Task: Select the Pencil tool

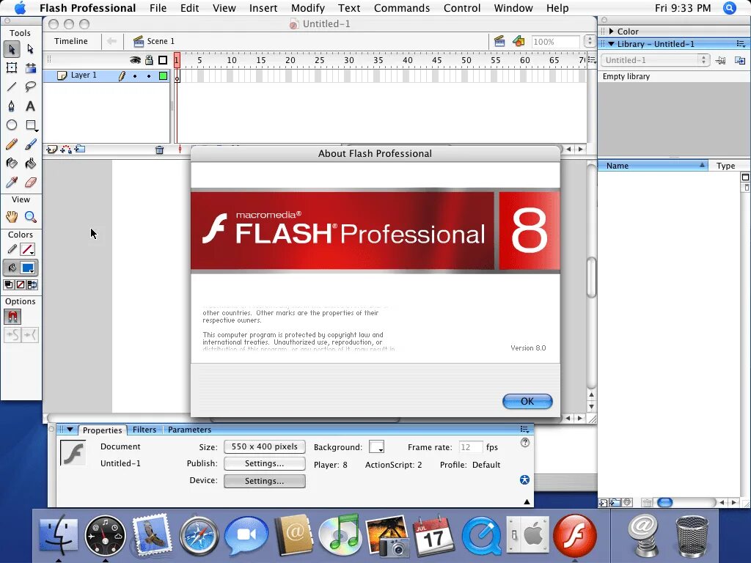Action: pyautogui.click(x=12, y=144)
